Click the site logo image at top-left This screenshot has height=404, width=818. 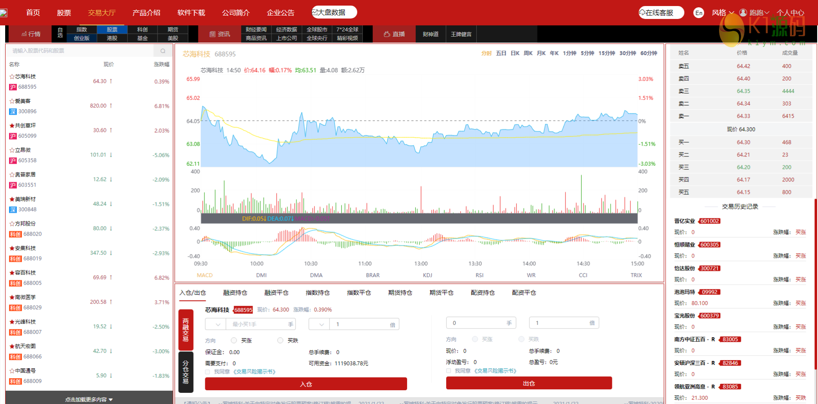(x=3, y=13)
